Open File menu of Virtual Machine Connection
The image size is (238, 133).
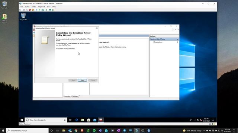pos(22,7)
